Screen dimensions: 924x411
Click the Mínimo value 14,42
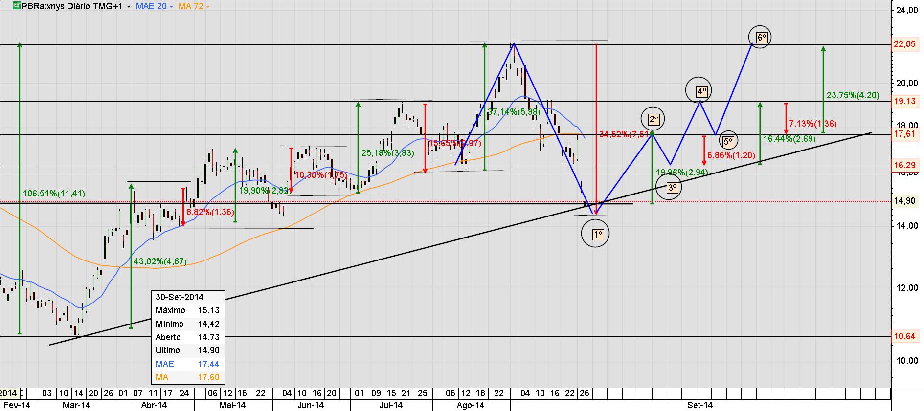(208, 324)
